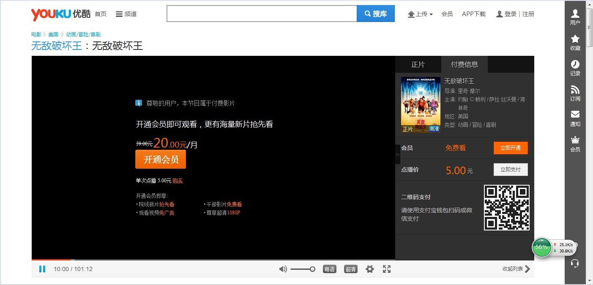
Task: Click the blue 无敌破坏王 title link
Action: point(57,46)
